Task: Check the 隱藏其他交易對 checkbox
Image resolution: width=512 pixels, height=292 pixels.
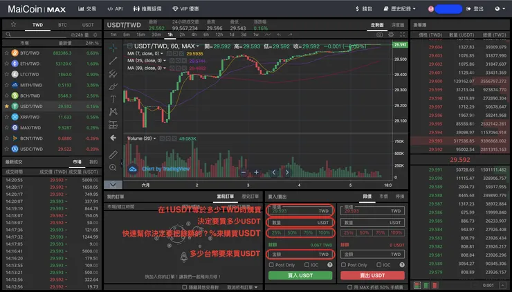Action: click(185, 287)
